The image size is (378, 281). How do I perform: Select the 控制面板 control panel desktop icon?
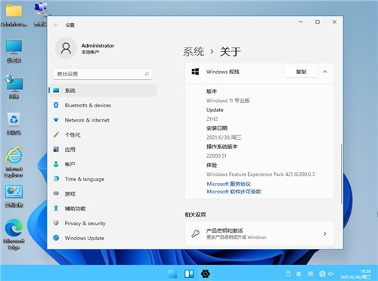tap(14, 196)
